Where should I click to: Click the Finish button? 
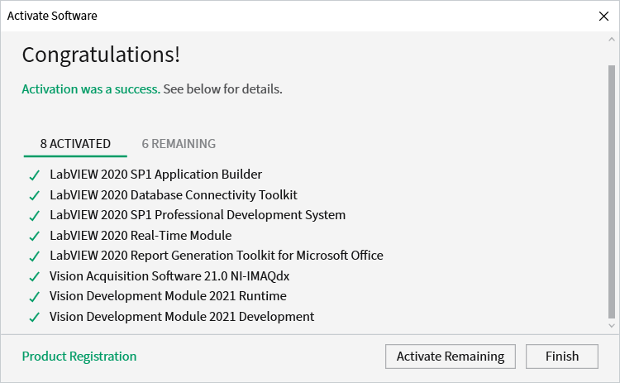(x=562, y=357)
